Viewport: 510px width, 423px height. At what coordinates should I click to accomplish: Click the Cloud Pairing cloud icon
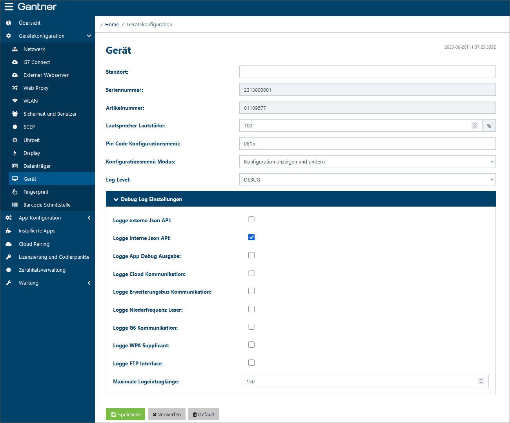(x=9, y=244)
